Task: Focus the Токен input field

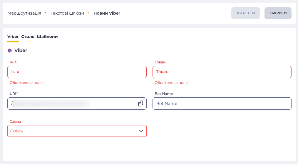Action: coord(222,72)
